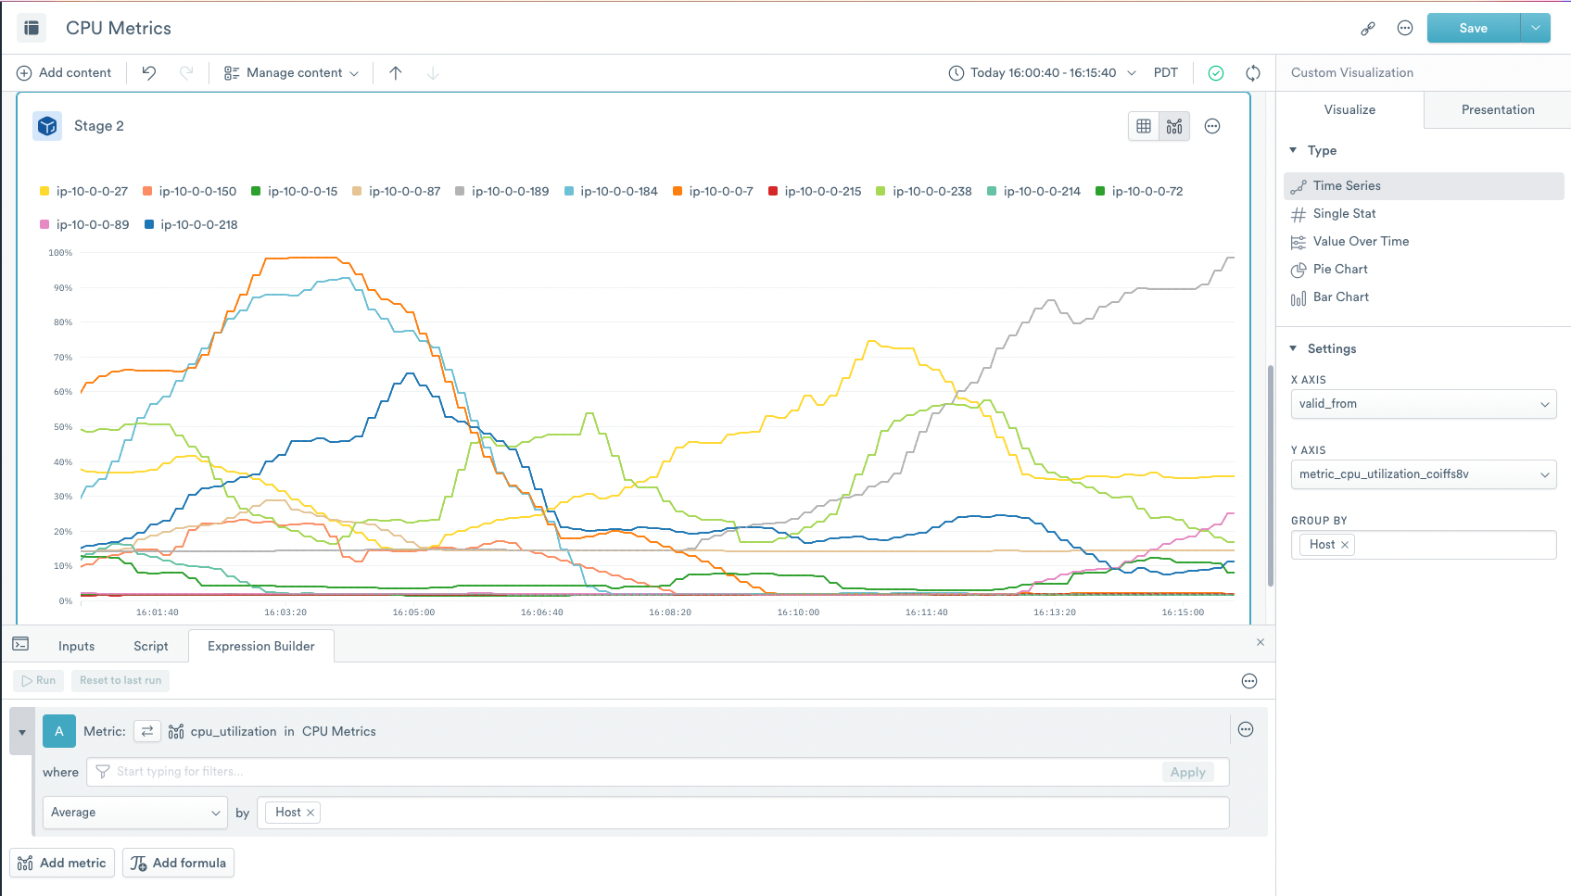Click the green check status icon

(1216, 72)
